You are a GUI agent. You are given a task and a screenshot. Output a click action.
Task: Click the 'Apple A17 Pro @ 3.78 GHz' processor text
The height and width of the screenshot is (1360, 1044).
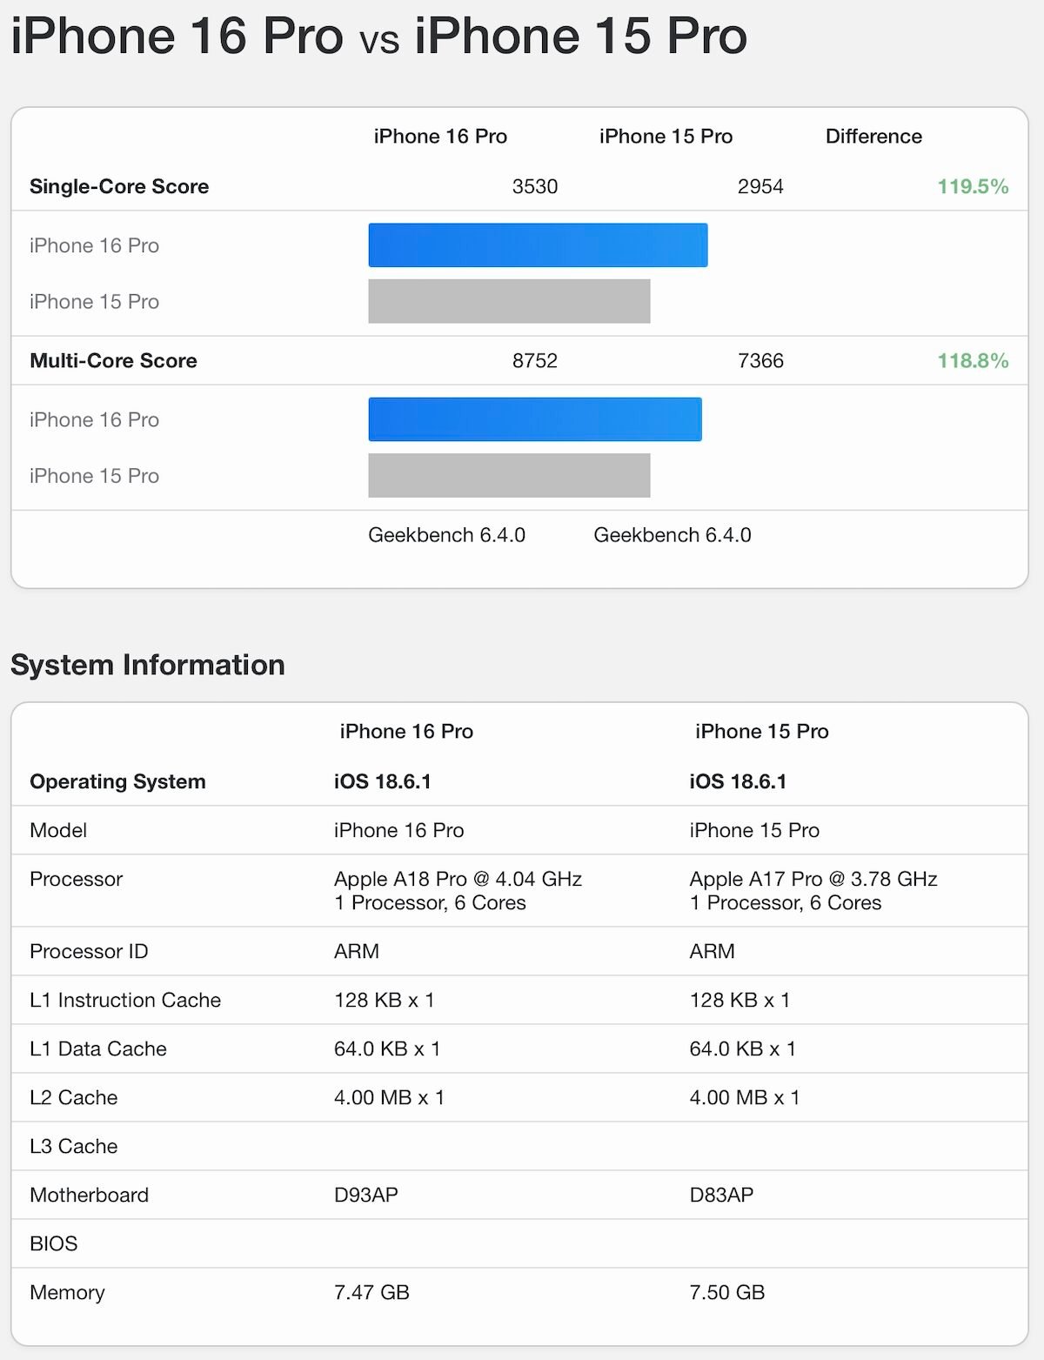click(813, 879)
